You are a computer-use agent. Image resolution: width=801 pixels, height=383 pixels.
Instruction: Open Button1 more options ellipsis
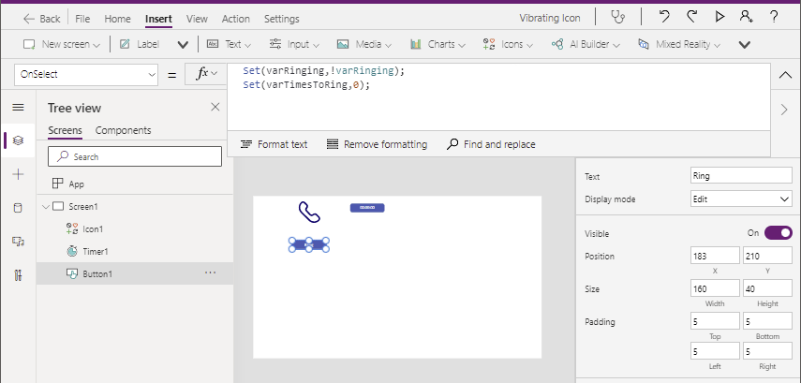pos(210,273)
